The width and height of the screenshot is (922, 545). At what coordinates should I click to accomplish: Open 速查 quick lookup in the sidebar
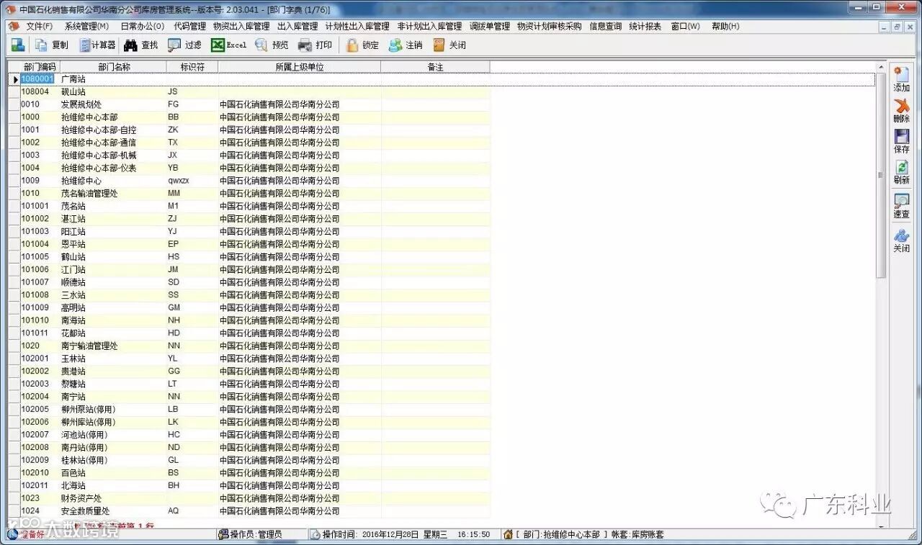901,206
